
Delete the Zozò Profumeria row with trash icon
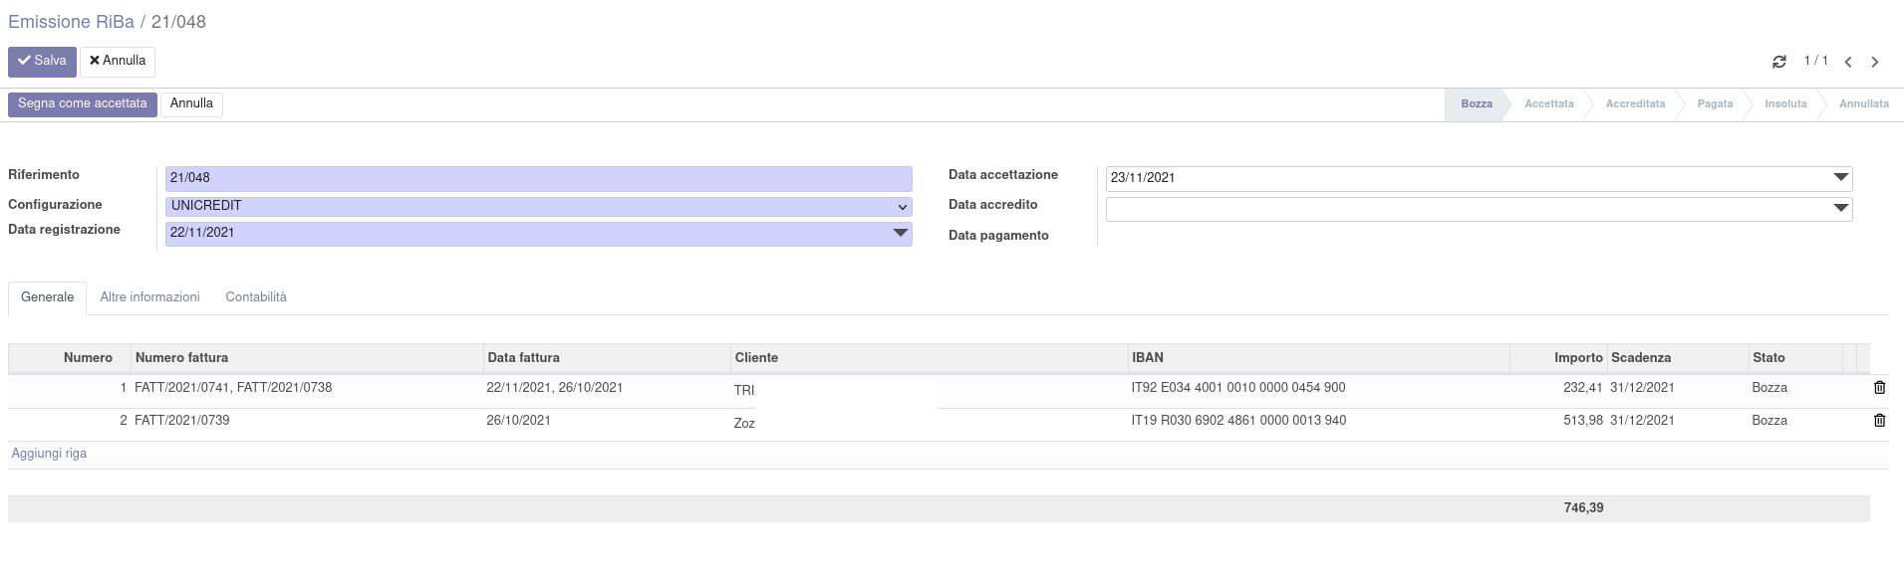pos(1879,421)
